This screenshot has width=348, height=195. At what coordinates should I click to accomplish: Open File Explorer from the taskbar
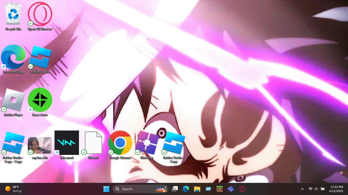point(197,189)
